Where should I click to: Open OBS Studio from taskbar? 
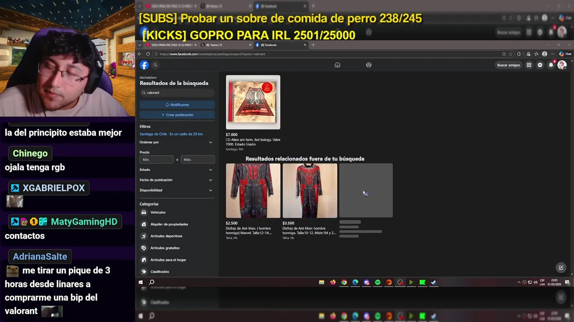[x=400, y=282]
